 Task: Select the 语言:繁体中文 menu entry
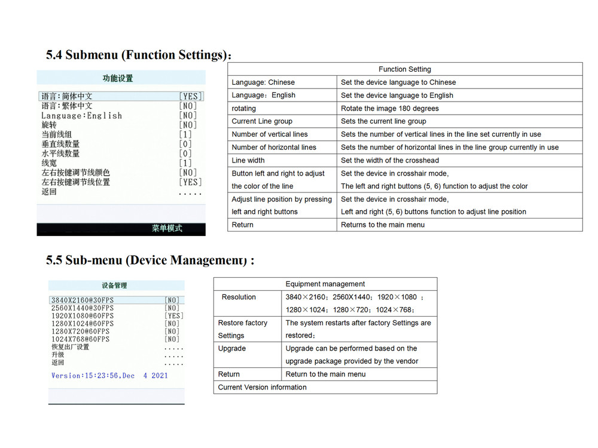point(67,106)
